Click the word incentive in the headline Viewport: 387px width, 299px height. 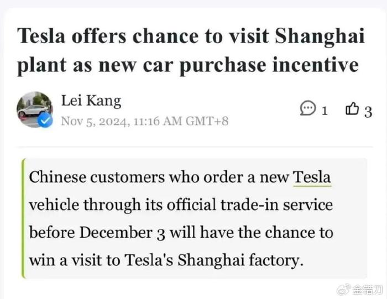pos(315,65)
